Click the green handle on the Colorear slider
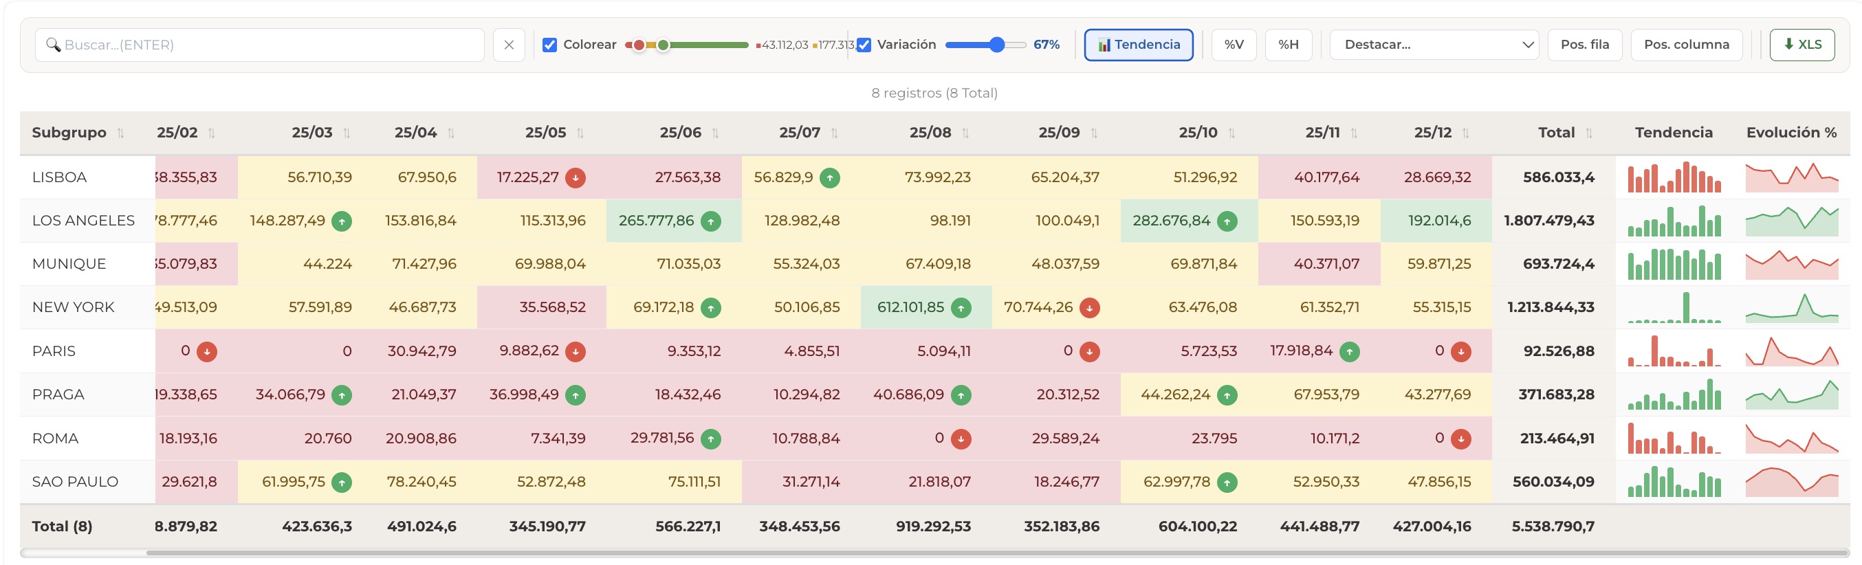 [663, 45]
